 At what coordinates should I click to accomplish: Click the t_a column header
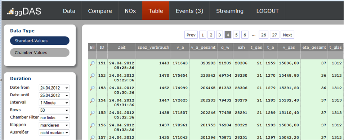point(271,47)
